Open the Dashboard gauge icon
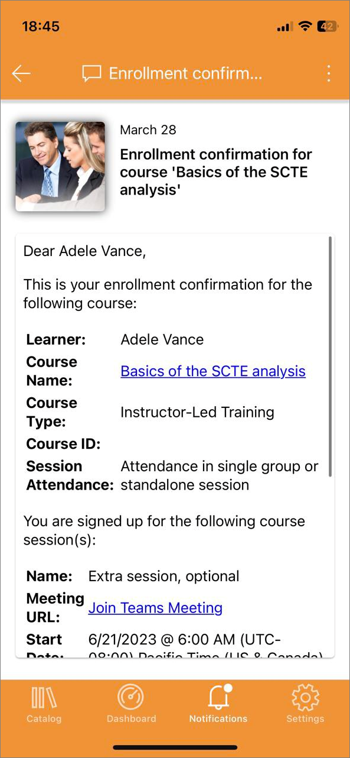This screenshot has height=758, width=350. (131, 698)
